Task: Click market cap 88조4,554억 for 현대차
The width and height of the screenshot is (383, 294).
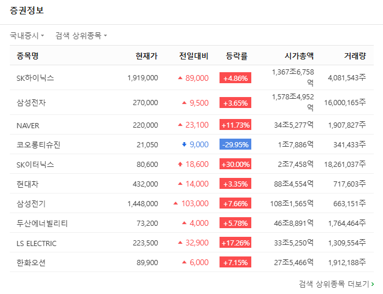Action: (294, 184)
